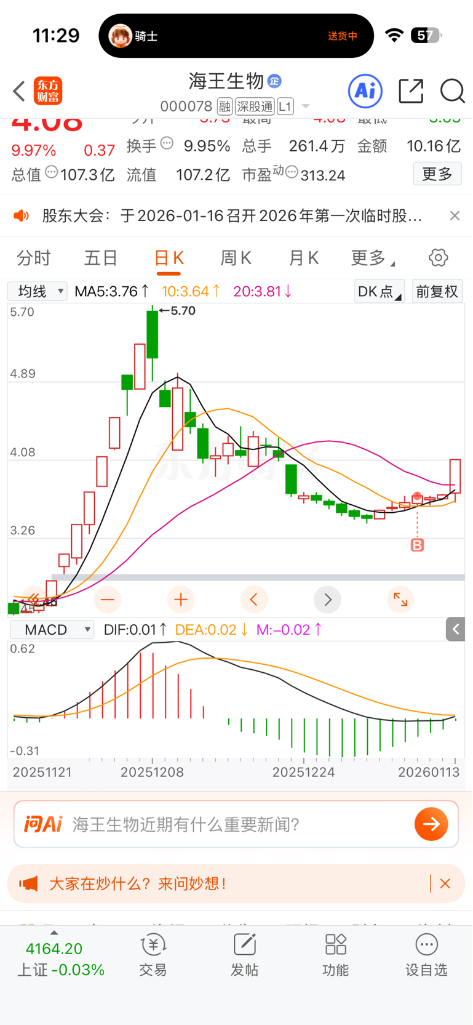The height and width of the screenshot is (1025, 473).
Task: Open the DK点 dropdown
Action: pyautogui.click(x=380, y=291)
